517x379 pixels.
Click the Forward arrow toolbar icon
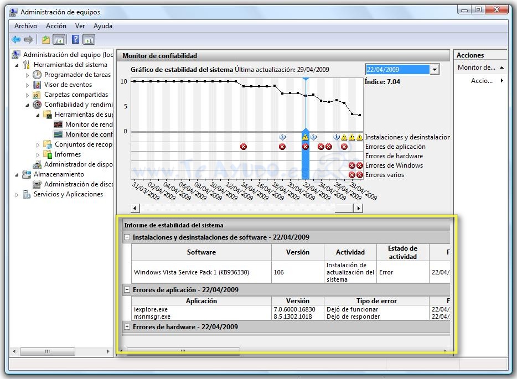click(28, 39)
